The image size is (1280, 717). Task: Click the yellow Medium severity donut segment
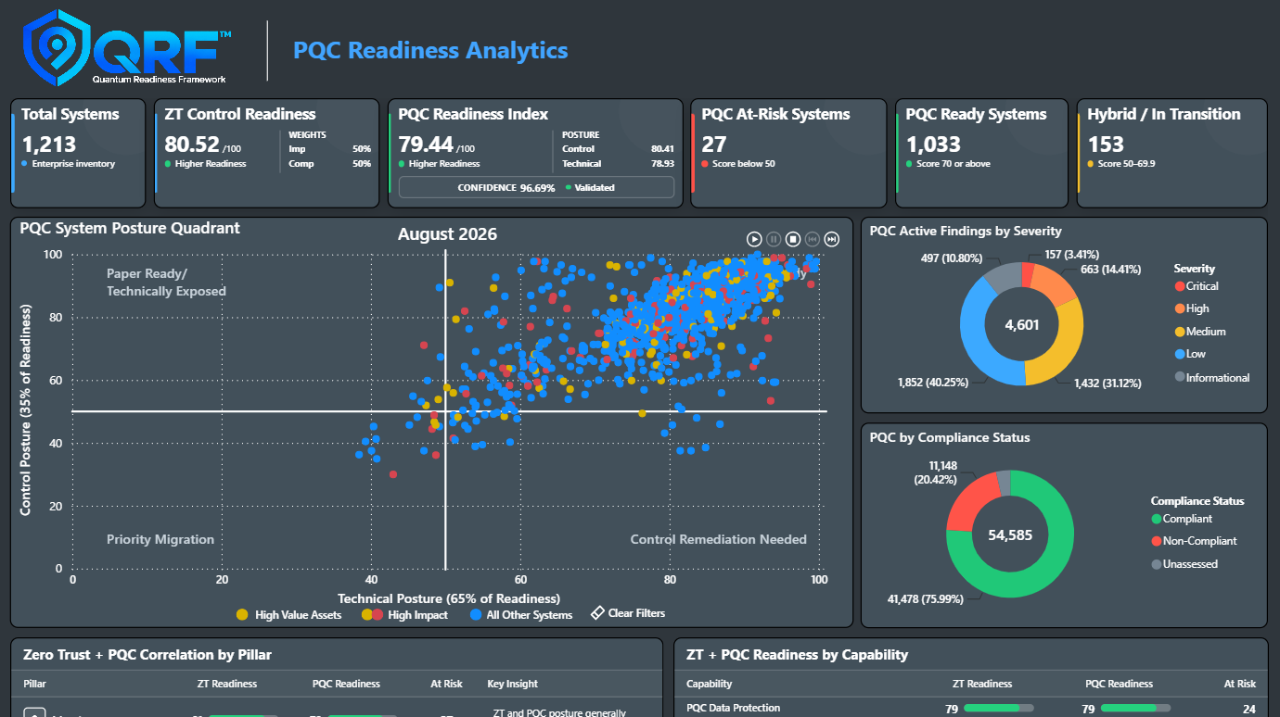click(x=1059, y=350)
